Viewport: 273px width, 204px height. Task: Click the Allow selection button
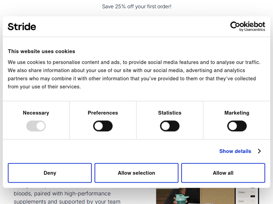(136, 173)
